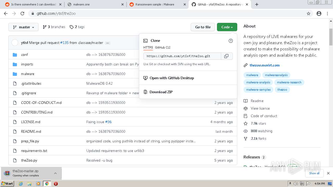Open thezoo.morirt.com website link
Viewport: 333px width, 187px height.
coord(265,65)
